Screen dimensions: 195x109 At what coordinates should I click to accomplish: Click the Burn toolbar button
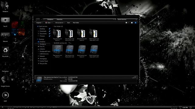tap(69, 23)
